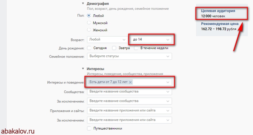
Task: Open the minimum age 'Любой' dropdown
Action: coord(107,40)
